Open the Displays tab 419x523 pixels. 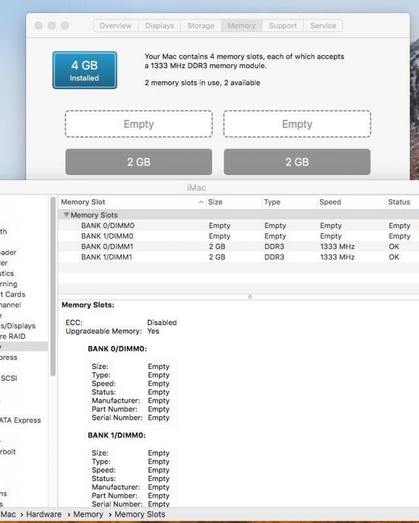coord(160,26)
